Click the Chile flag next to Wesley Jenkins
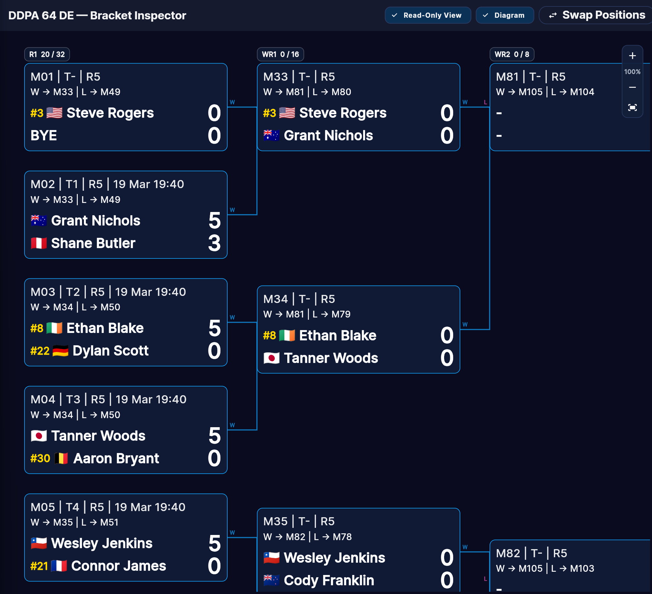This screenshot has width=652, height=594. tap(39, 543)
